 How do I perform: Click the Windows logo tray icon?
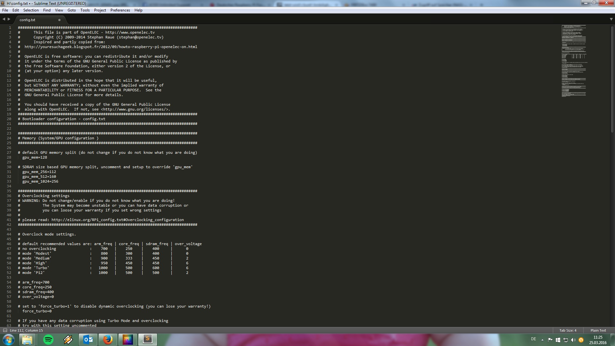558,340
